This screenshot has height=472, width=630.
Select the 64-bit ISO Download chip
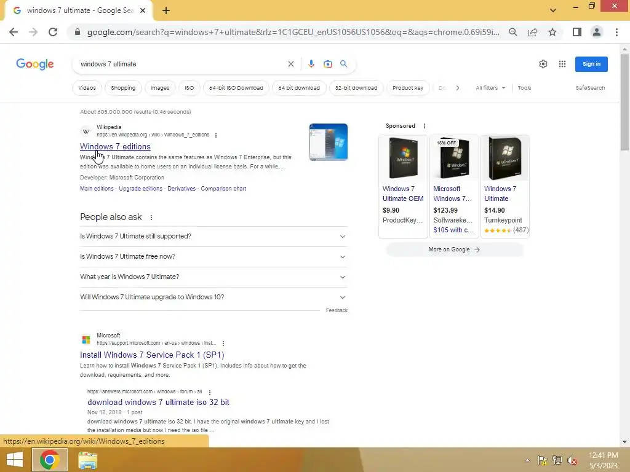(236, 88)
